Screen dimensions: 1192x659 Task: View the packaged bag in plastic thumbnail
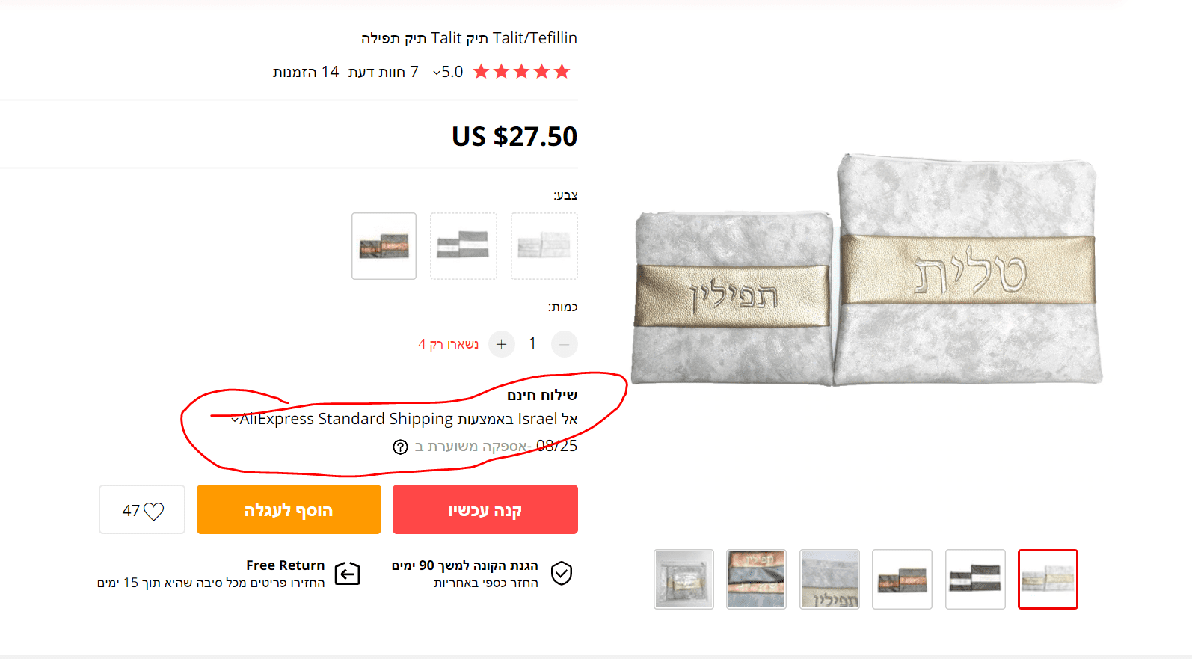683,579
